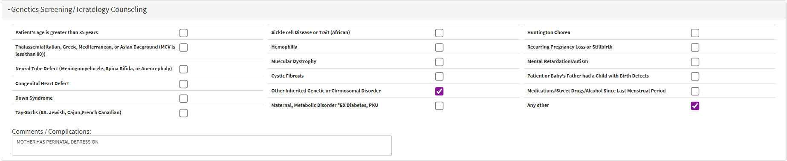Enable the Hemophilia checkbox
Screen dimensions: 787x161
[439, 47]
